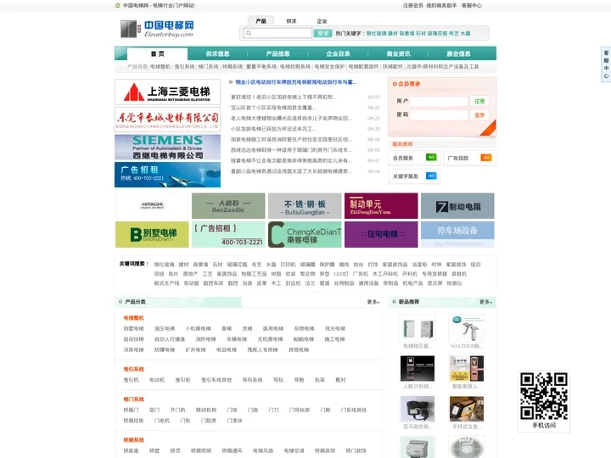Screen dimensions: 611x458
Task: Open the news item dated 09-22
Action: coord(273,108)
